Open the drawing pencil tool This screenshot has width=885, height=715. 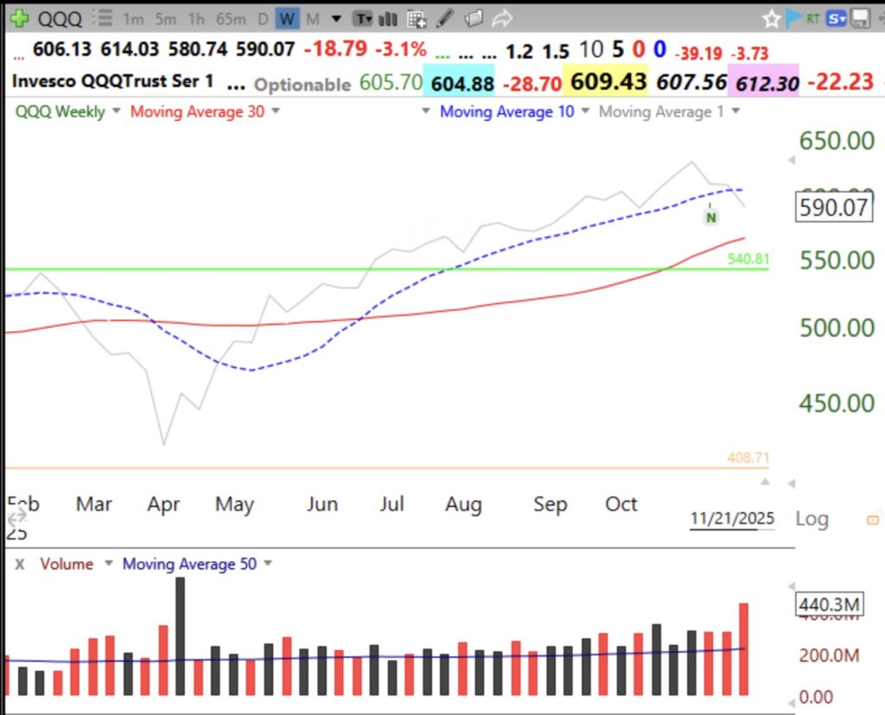[x=443, y=18]
